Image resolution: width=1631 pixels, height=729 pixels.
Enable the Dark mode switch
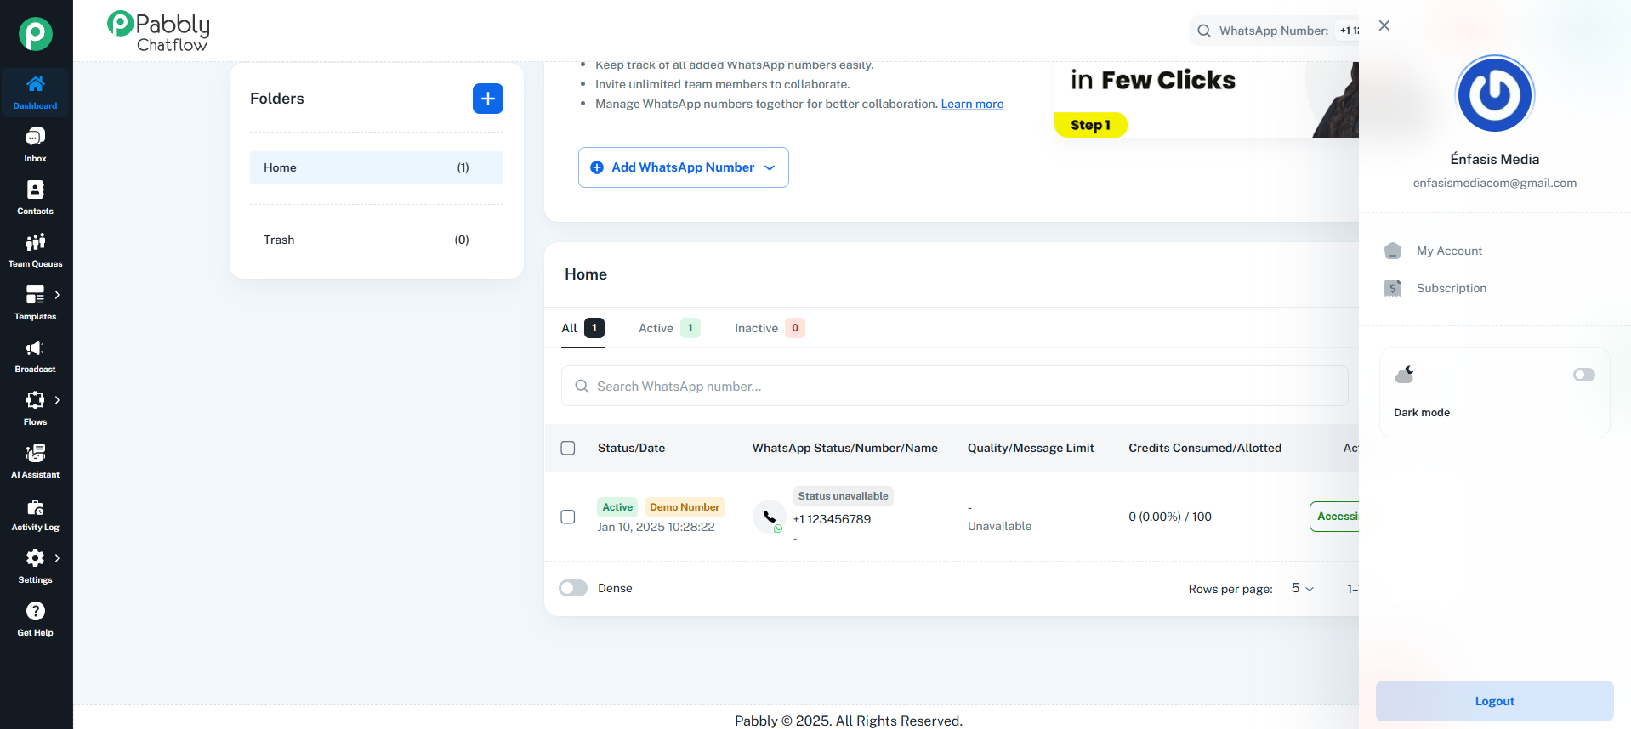click(1583, 375)
